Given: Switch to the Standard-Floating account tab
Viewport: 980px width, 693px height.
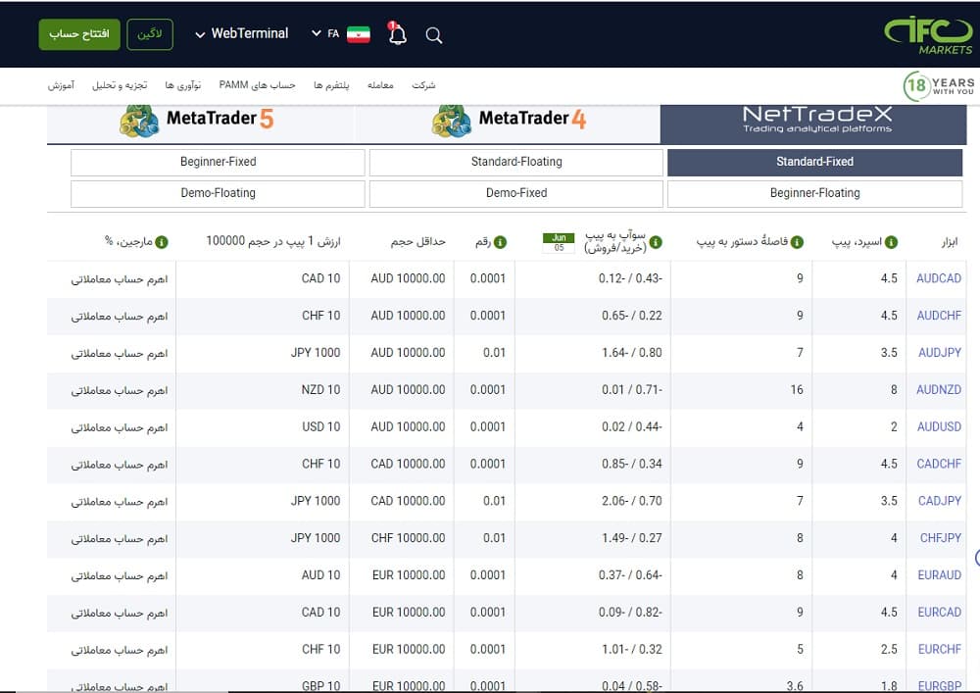Looking at the screenshot, I should pyautogui.click(x=516, y=162).
